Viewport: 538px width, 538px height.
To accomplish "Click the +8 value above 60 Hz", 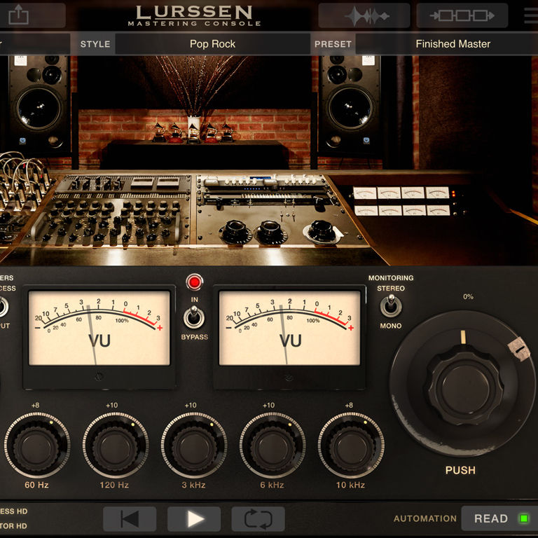I will point(35,405).
